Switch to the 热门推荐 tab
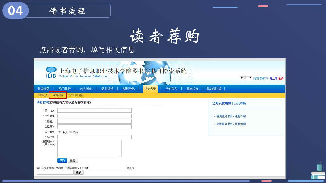 [65, 89]
